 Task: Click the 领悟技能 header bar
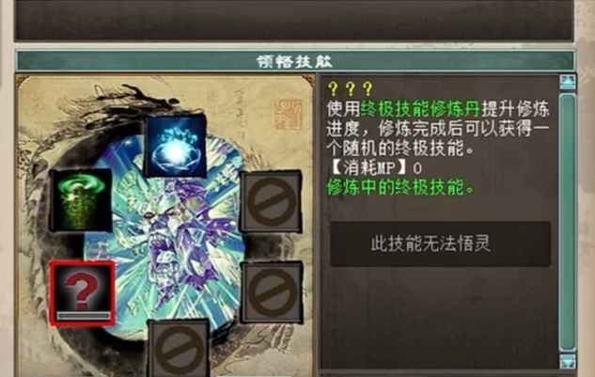[x=295, y=61]
